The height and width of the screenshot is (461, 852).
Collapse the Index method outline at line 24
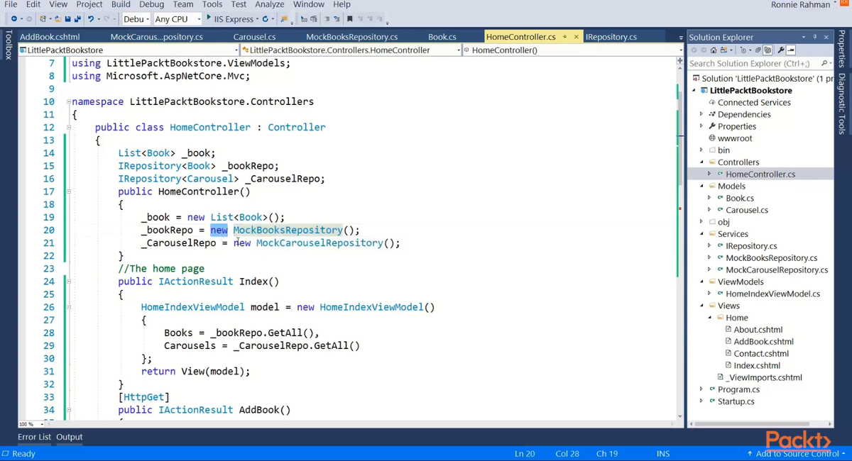click(69, 282)
